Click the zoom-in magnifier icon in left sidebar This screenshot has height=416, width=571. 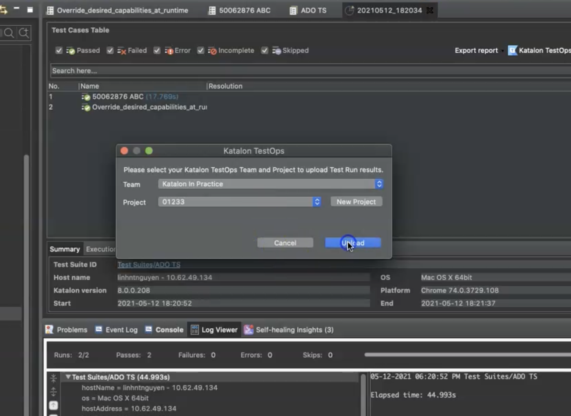point(23,33)
